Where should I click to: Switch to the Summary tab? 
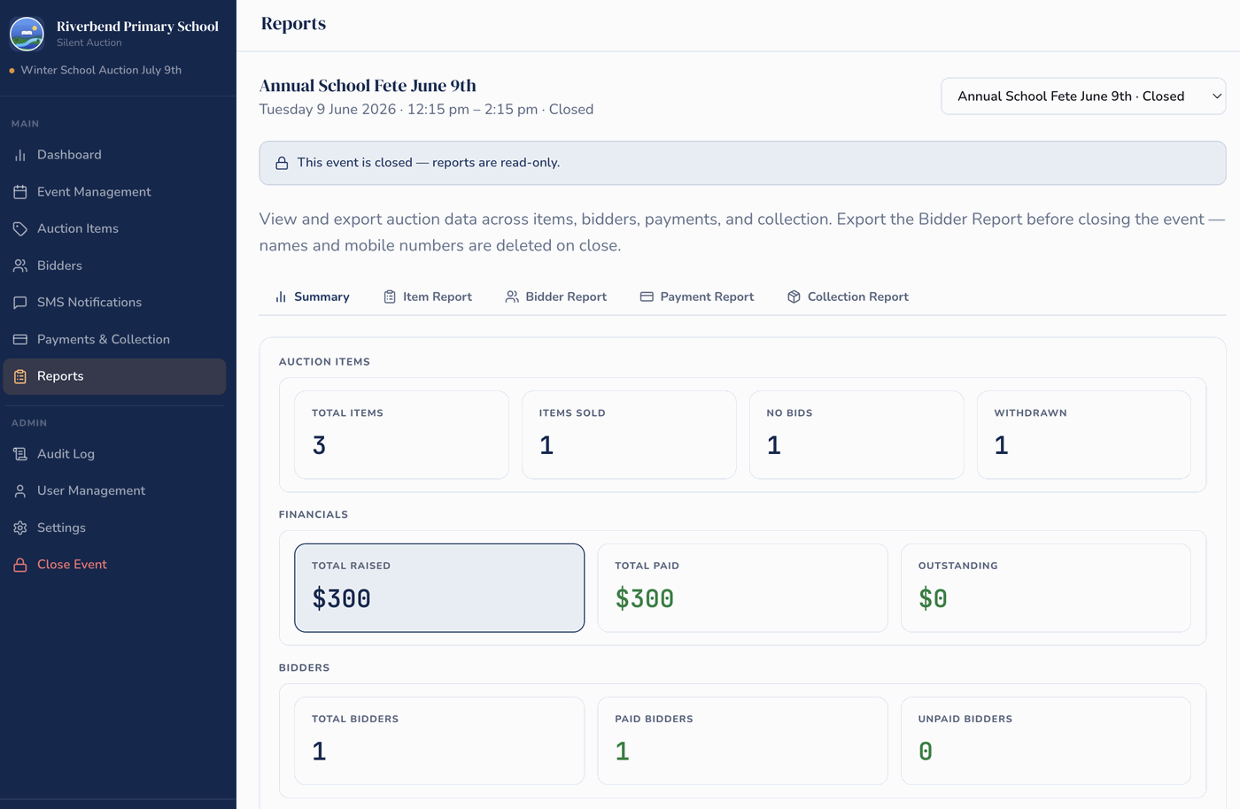point(313,297)
